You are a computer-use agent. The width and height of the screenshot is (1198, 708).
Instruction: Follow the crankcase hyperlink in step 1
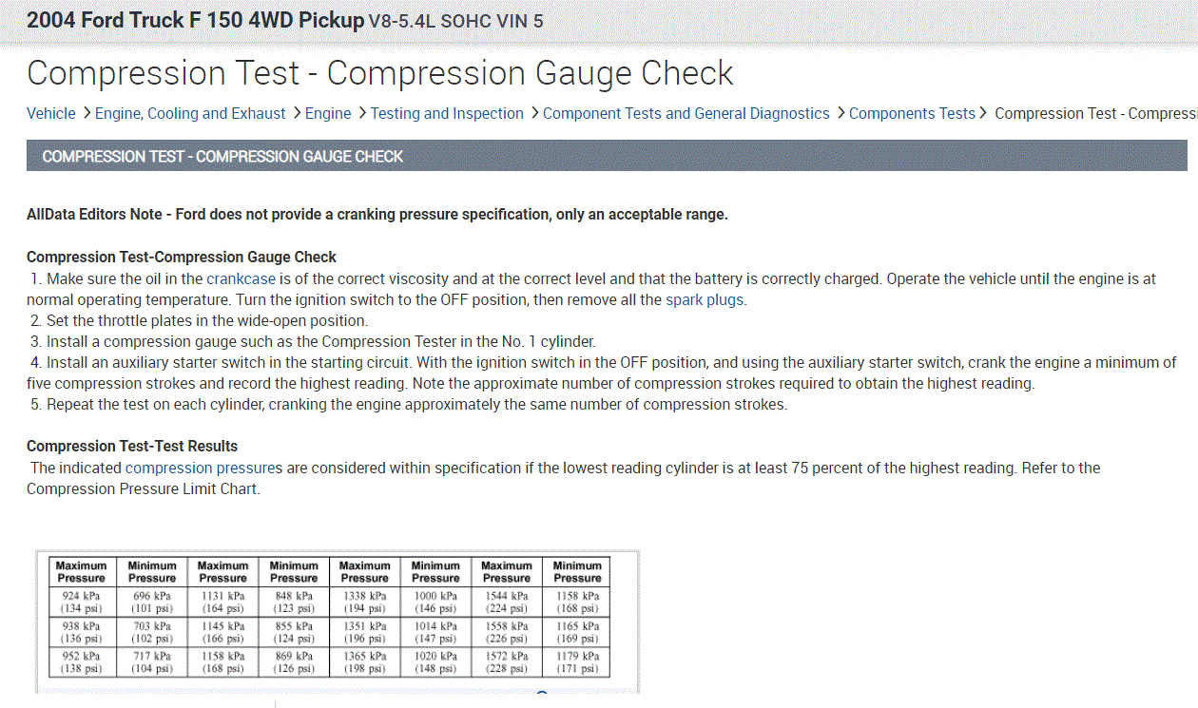click(x=241, y=278)
